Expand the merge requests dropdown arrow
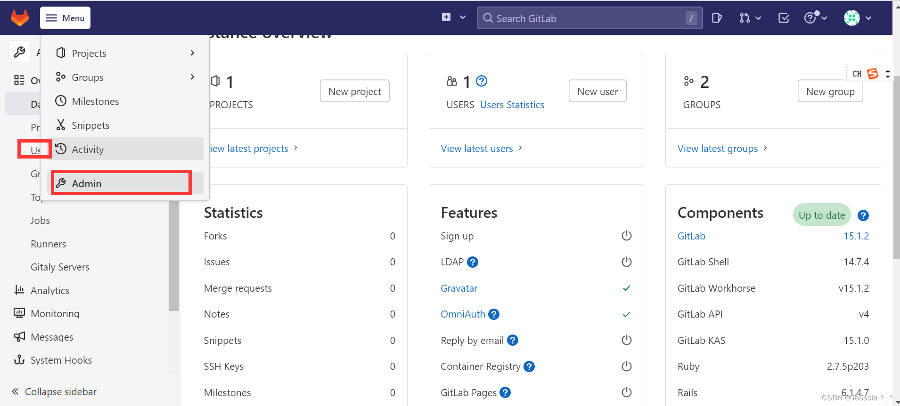Viewport: 900px width, 406px height. (758, 18)
